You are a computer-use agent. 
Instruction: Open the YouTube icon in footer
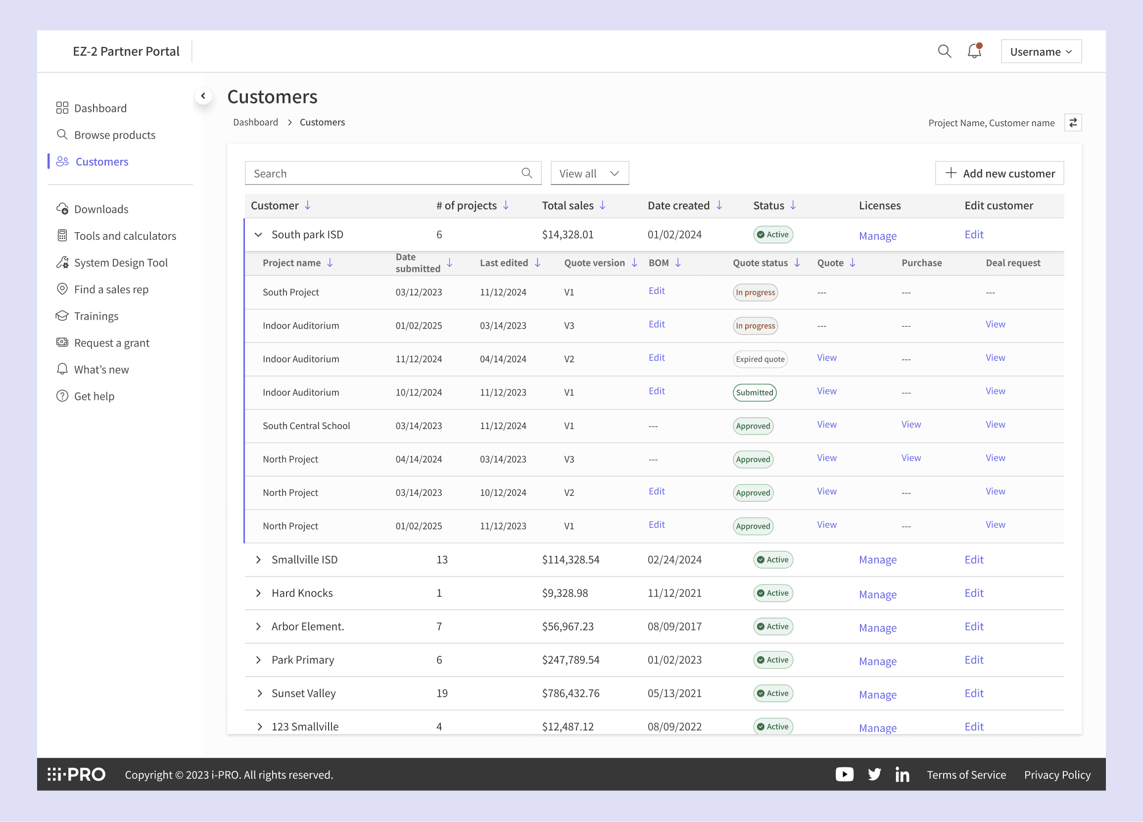pos(844,774)
